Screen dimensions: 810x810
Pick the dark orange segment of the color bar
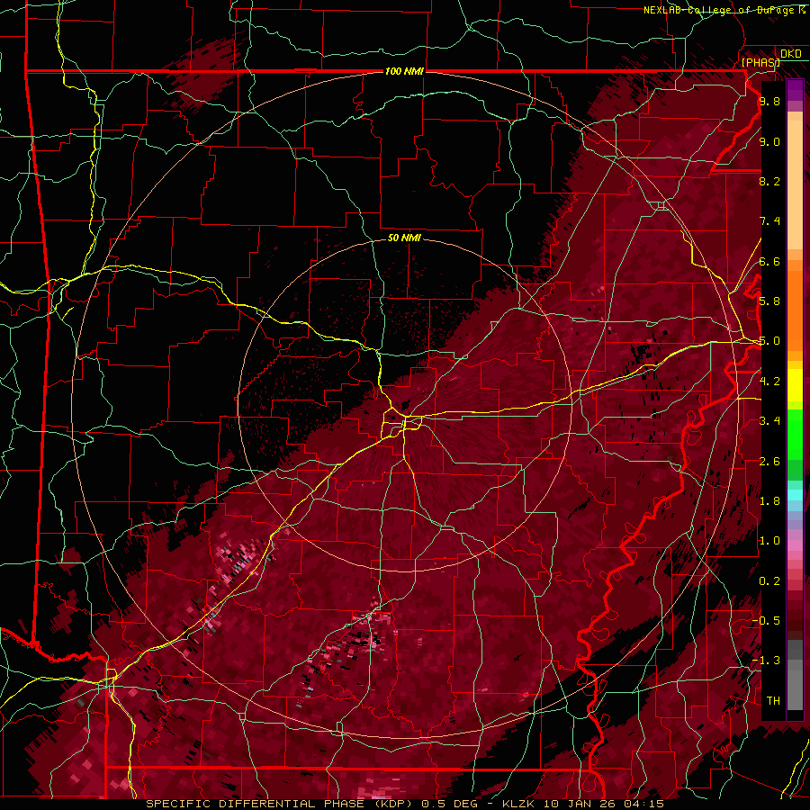(795, 310)
